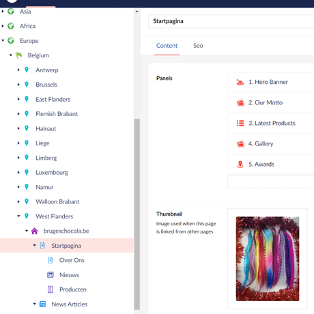Click the colorful feathers thumbnail image
This screenshot has width=314, height=314.
268,259
